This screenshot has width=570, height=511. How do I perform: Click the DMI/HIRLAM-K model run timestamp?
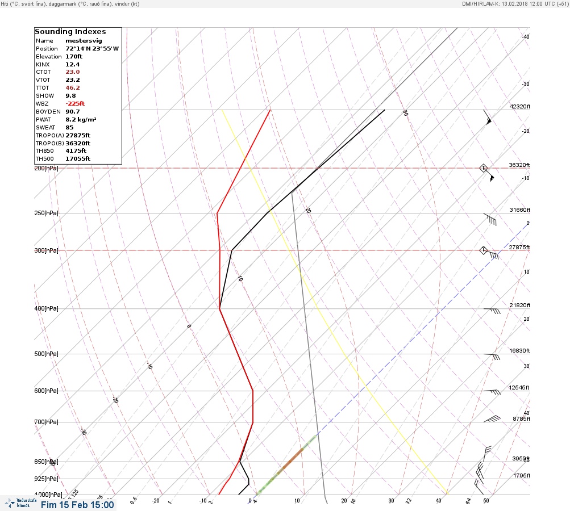pos(515,3)
